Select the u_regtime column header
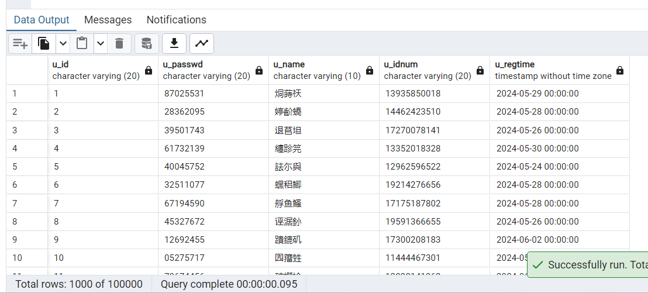Image resolution: width=648 pixels, height=293 pixels. click(550, 70)
